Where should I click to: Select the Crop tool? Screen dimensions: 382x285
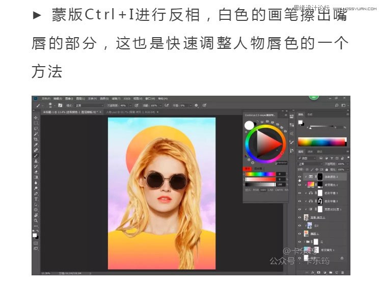coord(36,139)
